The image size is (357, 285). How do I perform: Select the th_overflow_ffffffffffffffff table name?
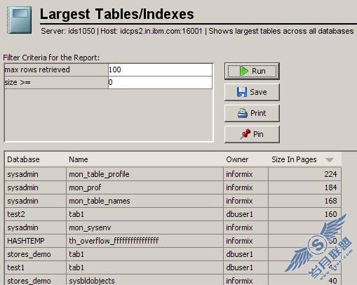[x=114, y=241]
